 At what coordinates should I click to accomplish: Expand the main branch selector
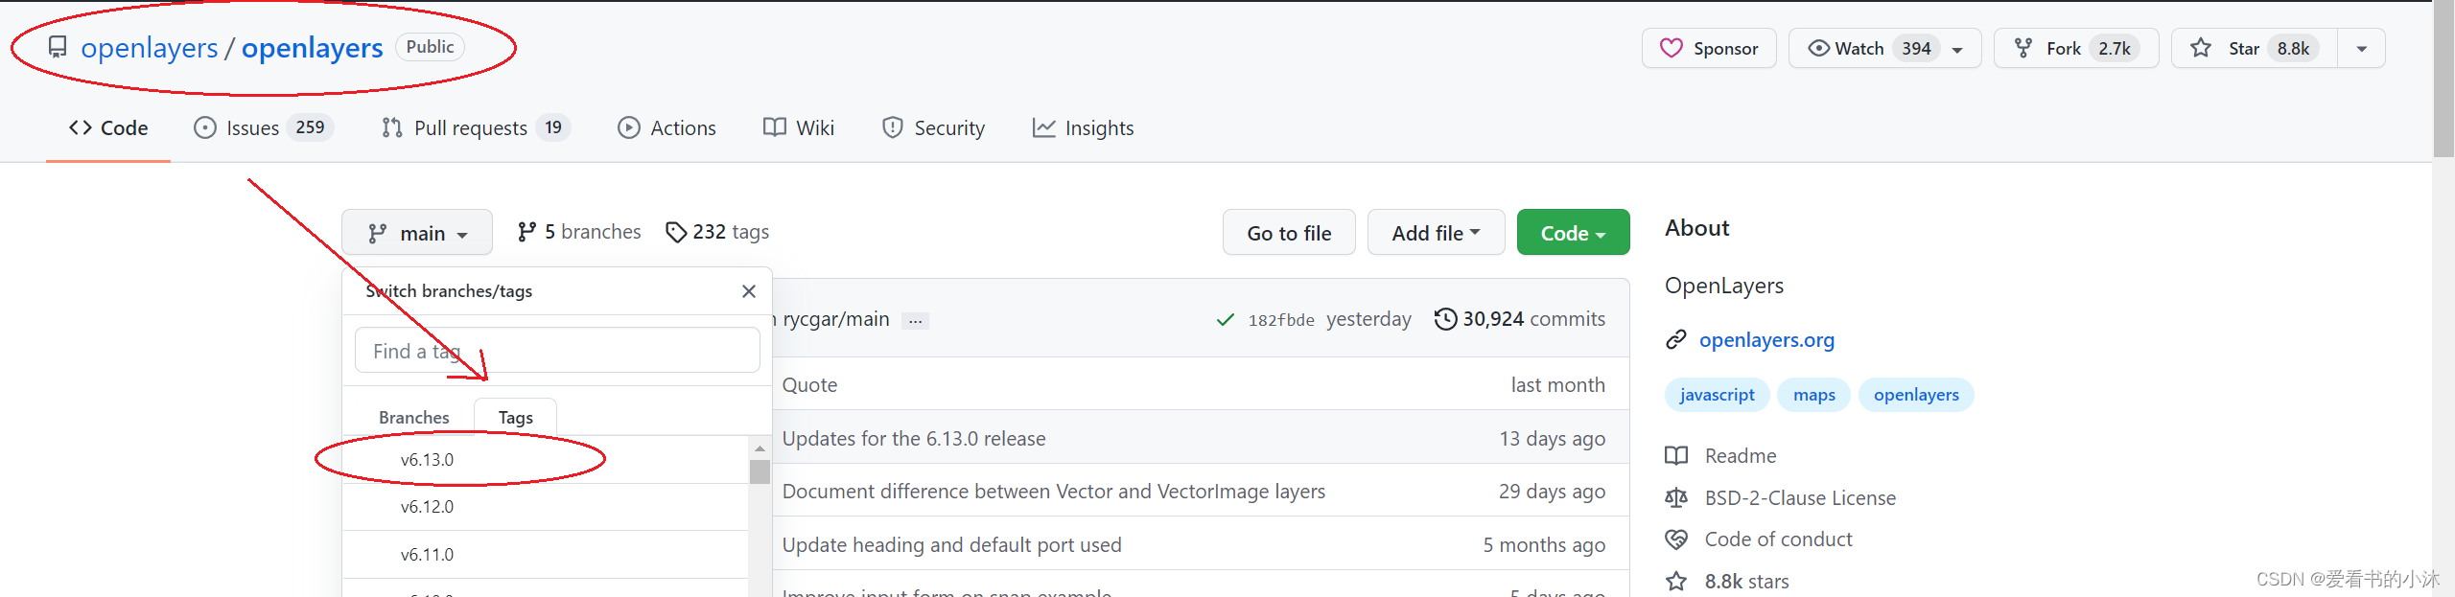pyautogui.click(x=417, y=233)
